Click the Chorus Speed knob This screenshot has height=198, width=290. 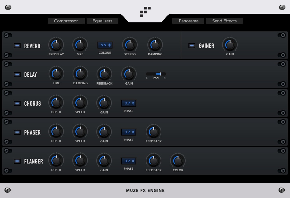(x=80, y=103)
